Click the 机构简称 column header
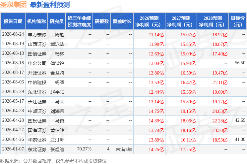 click(x=36, y=21)
